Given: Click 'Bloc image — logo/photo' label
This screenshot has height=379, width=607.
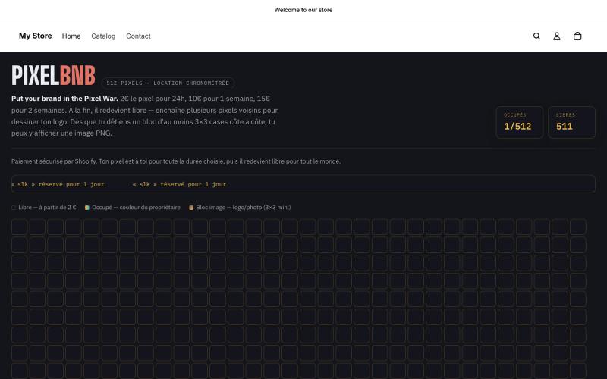Looking at the screenshot, I should [x=243, y=207].
